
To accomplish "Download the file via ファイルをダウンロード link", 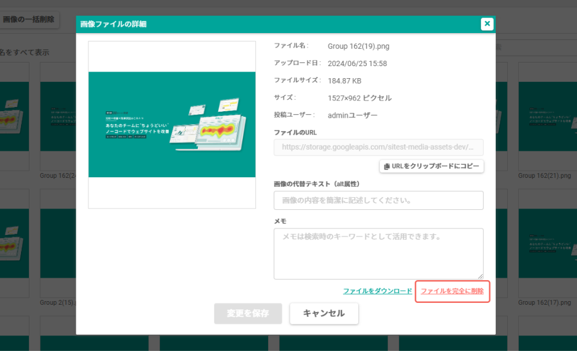I will 377,291.
